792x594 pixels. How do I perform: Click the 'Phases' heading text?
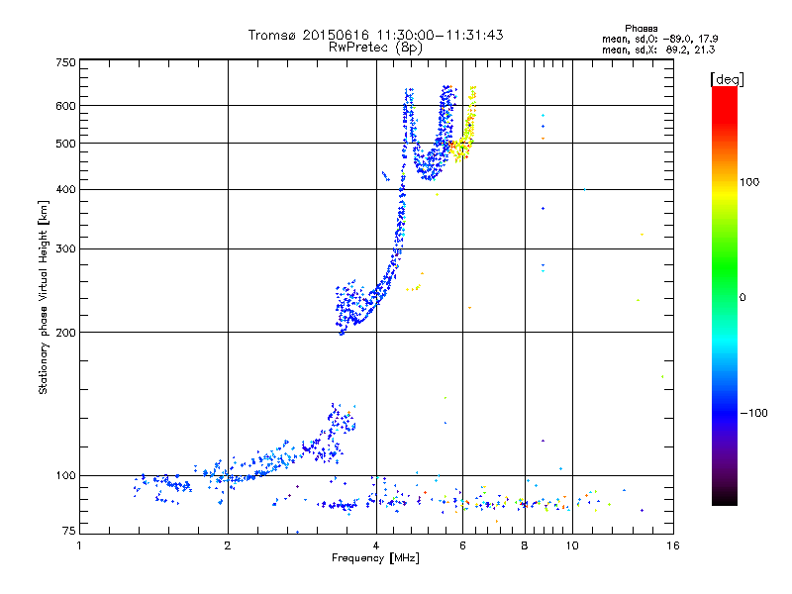click(641, 29)
